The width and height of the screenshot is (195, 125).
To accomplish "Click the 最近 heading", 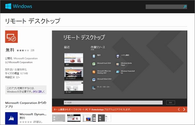I will [x=67, y=47].
